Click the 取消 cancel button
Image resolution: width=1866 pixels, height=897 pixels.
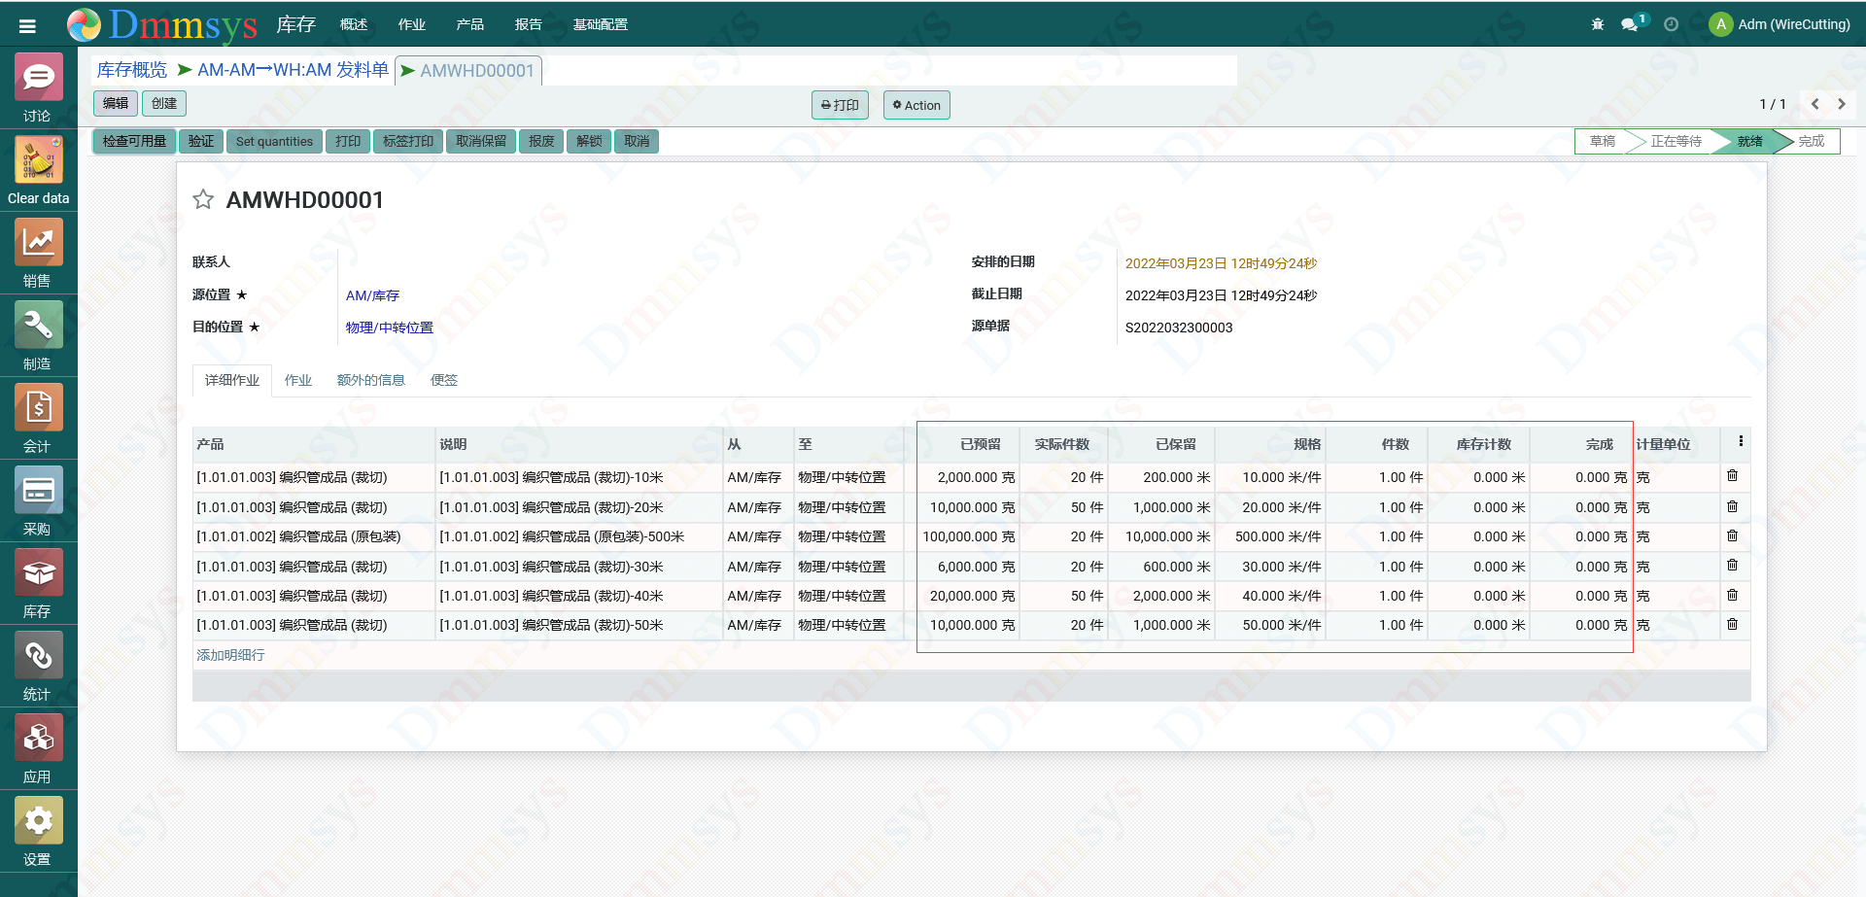pyautogui.click(x=637, y=141)
